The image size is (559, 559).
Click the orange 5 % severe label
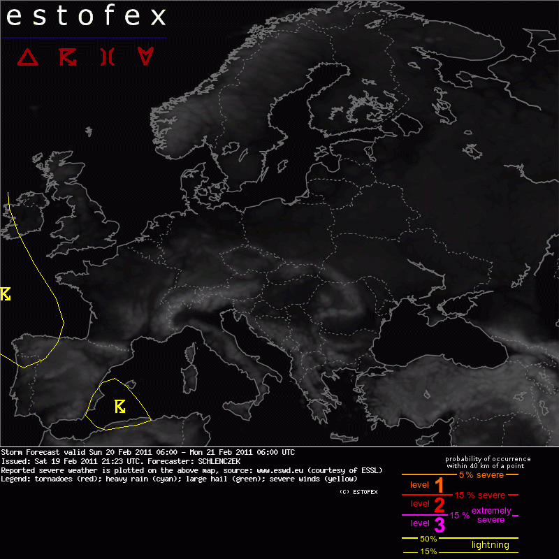tap(481, 475)
